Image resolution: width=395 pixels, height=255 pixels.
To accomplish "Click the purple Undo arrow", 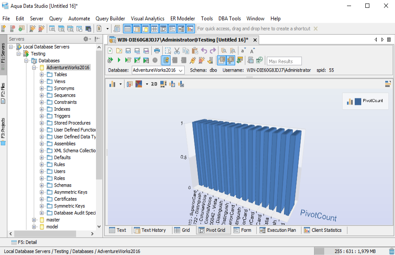I will point(204,51).
